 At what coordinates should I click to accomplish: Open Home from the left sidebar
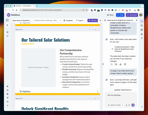click(x=7, y=32)
